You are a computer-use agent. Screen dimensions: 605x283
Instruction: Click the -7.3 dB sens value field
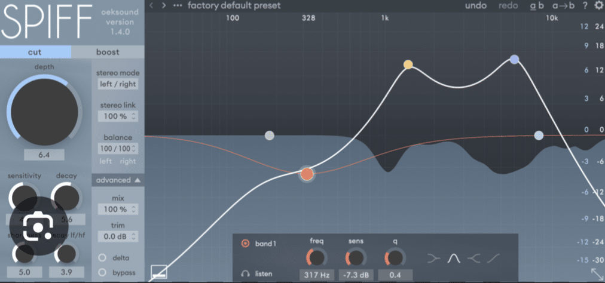click(x=356, y=275)
